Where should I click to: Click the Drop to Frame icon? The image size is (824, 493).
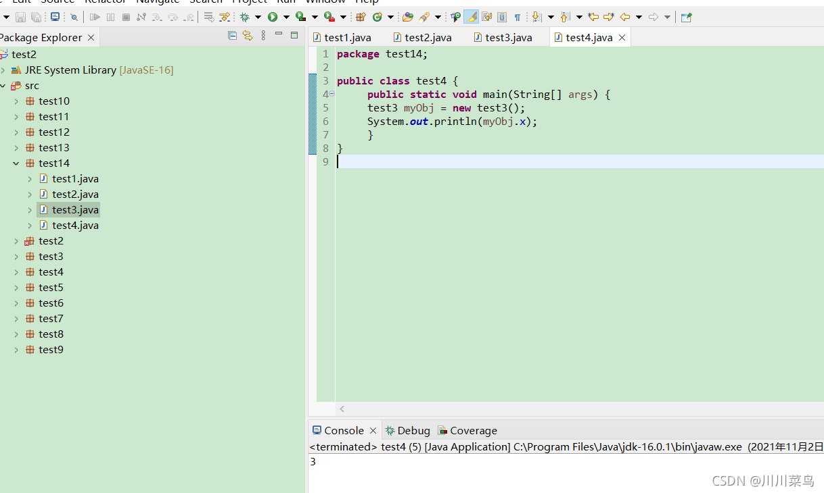click(208, 17)
